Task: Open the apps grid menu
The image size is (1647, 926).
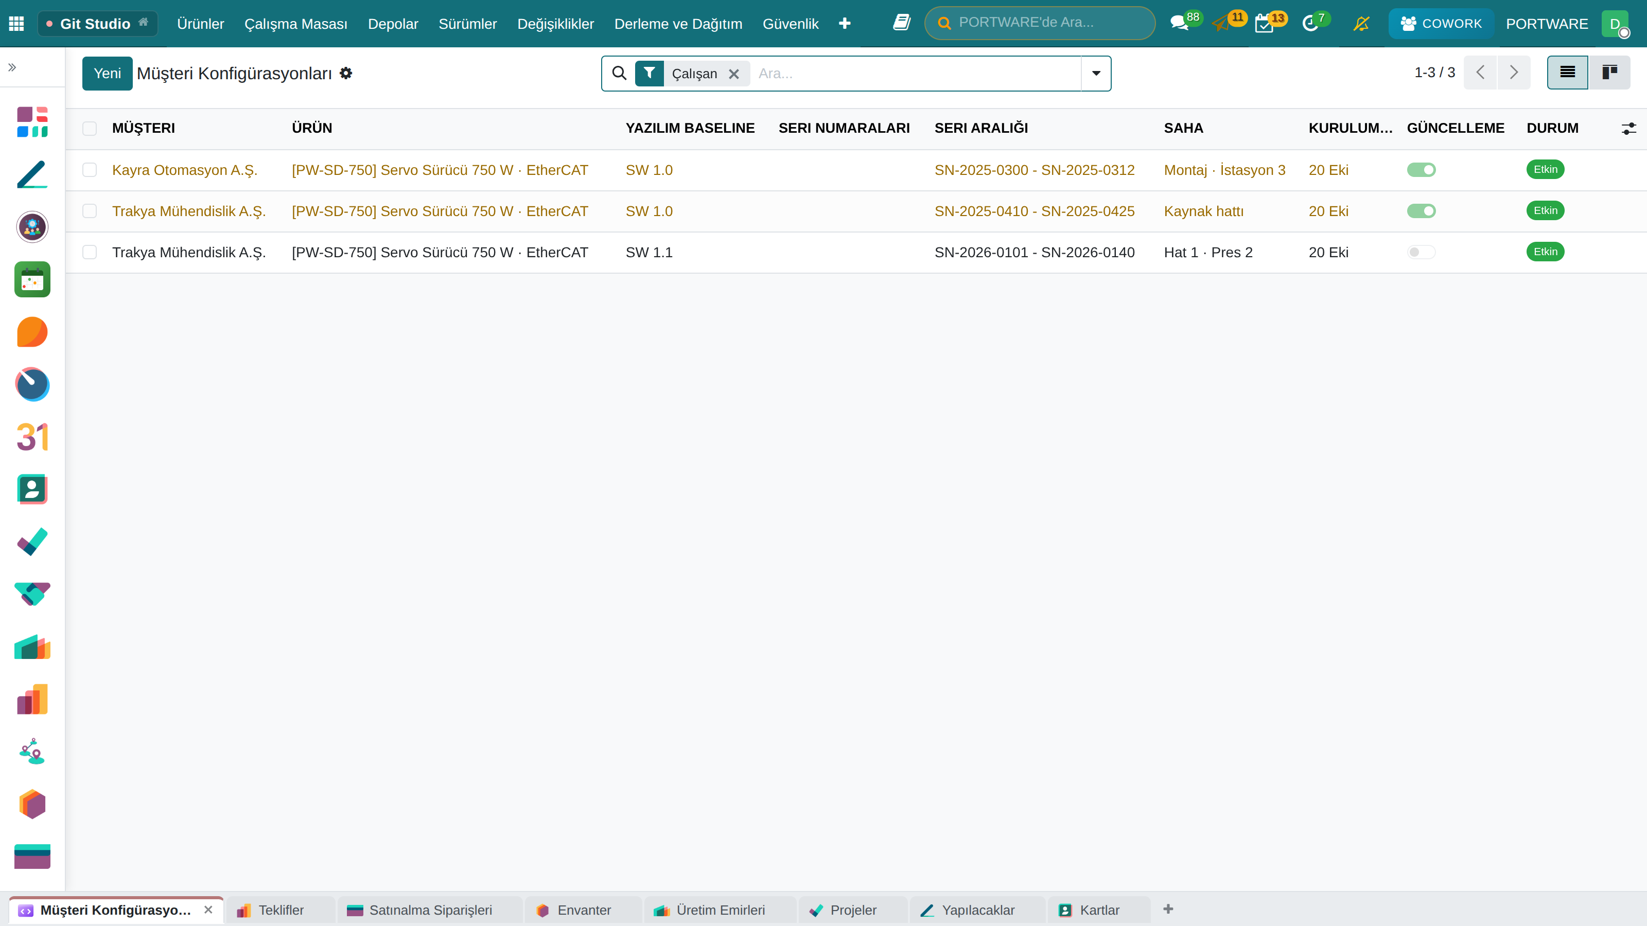Action: pyautogui.click(x=16, y=24)
